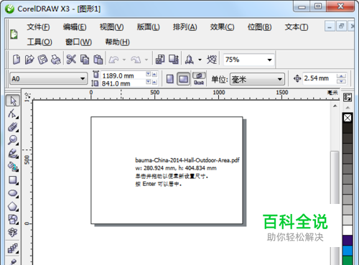The image size is (359, 265).
Task: Expand the redo history dropdown arrow
Action: [x=146, y=60]
